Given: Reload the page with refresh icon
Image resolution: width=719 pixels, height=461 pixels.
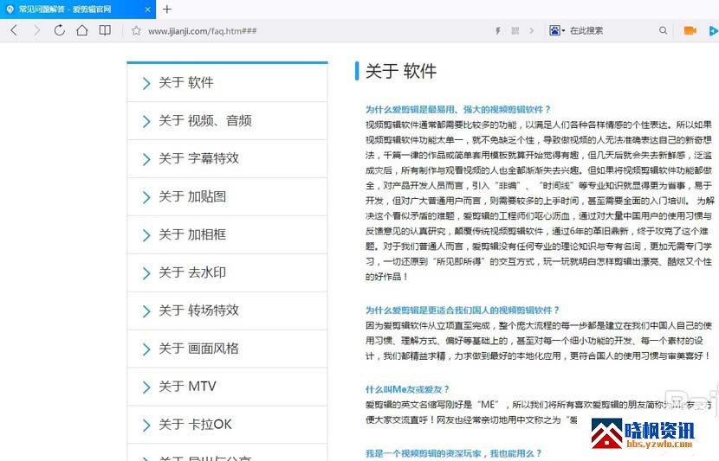Looking at the screenshot, I should point(59,30).
